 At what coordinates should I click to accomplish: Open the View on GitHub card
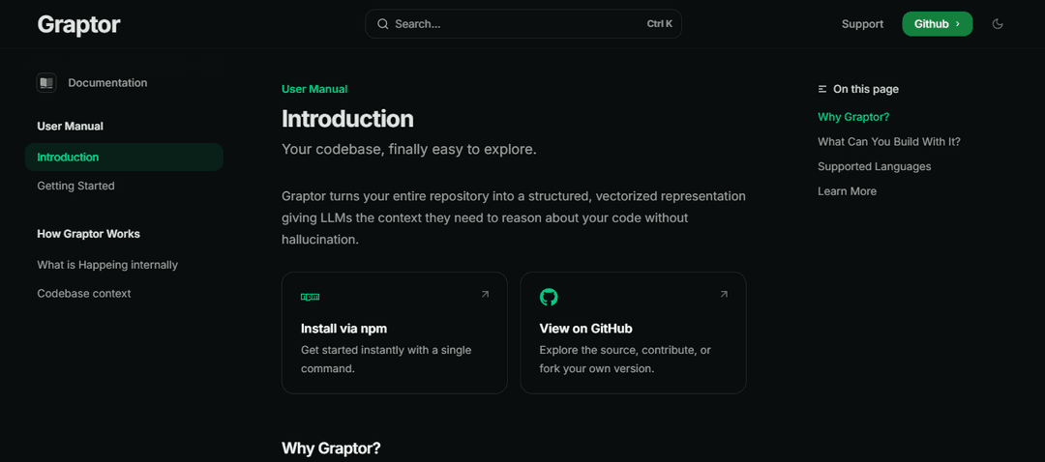(x=633, y=332)
